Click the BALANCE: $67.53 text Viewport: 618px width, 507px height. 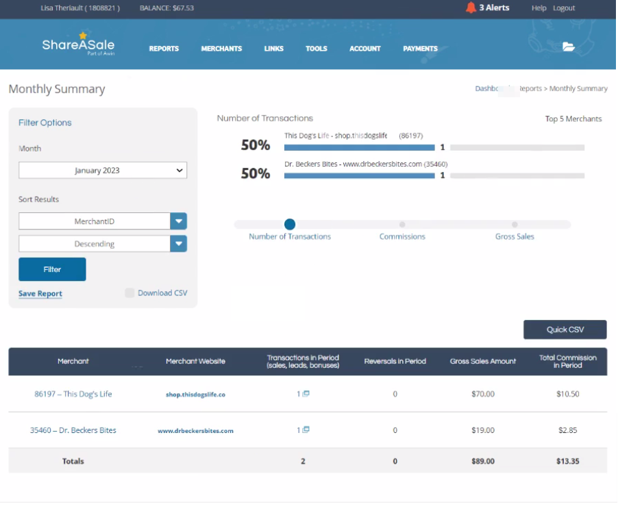pos(166,8)
